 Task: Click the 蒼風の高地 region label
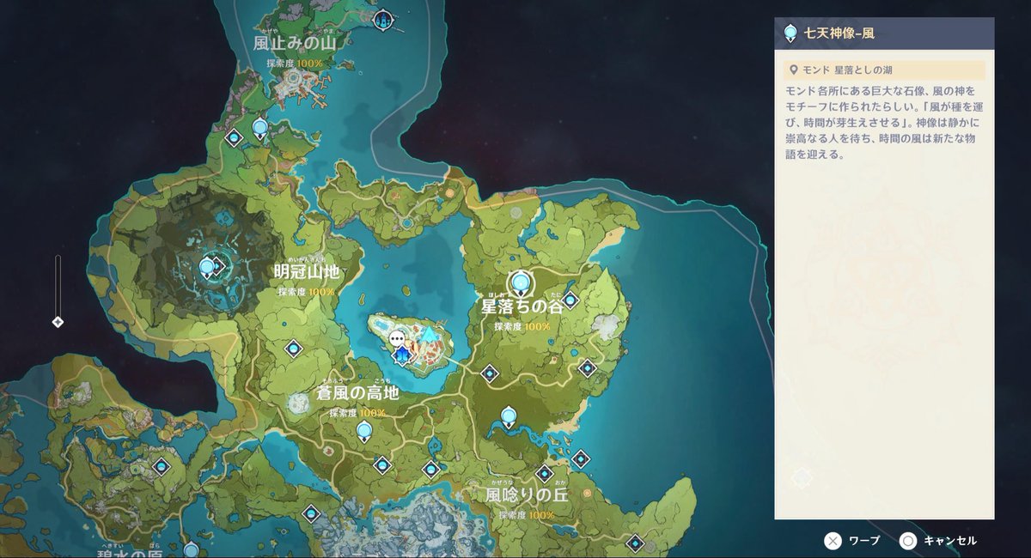tap(357, 393)
